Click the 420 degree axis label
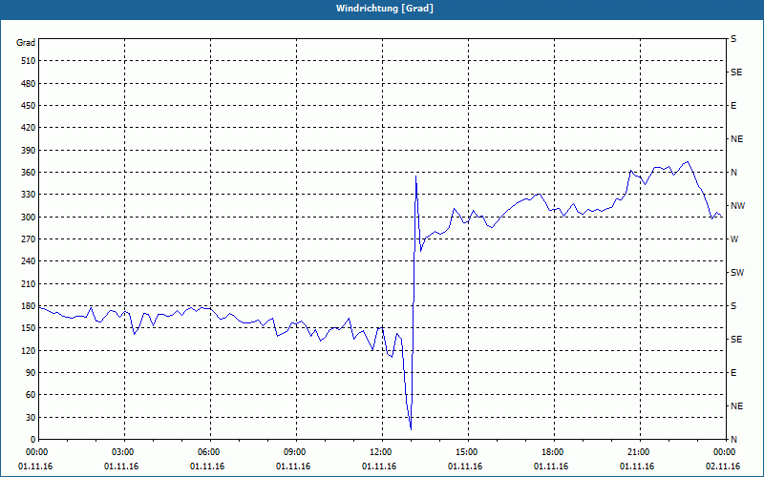The height and width of the screenshot is (477, 764). 29,128
